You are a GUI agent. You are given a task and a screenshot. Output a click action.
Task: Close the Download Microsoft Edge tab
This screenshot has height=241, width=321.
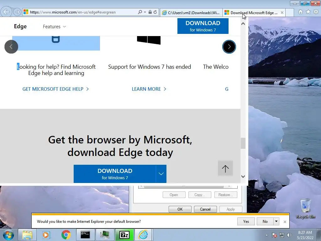tap(282, 13)
